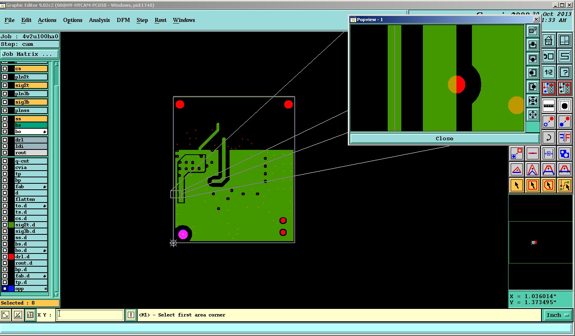Select the q-cut layer name
Image resolution: width=575 pixels, height=336 pixels.
[31, 161]
